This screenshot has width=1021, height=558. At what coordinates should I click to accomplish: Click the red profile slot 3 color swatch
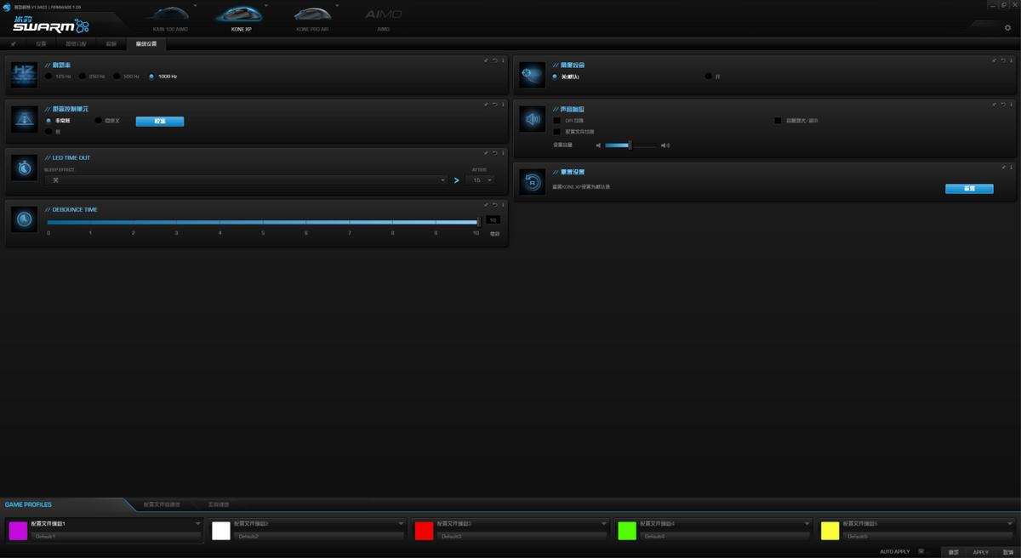tap(424, 531)
